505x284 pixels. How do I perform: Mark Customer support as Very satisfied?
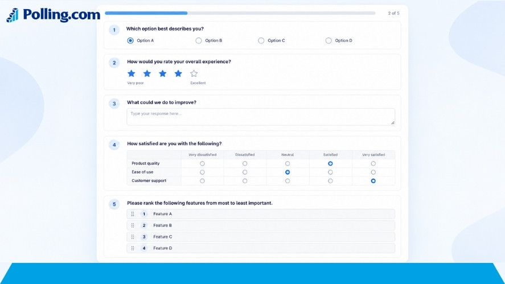tap(373, 181)
